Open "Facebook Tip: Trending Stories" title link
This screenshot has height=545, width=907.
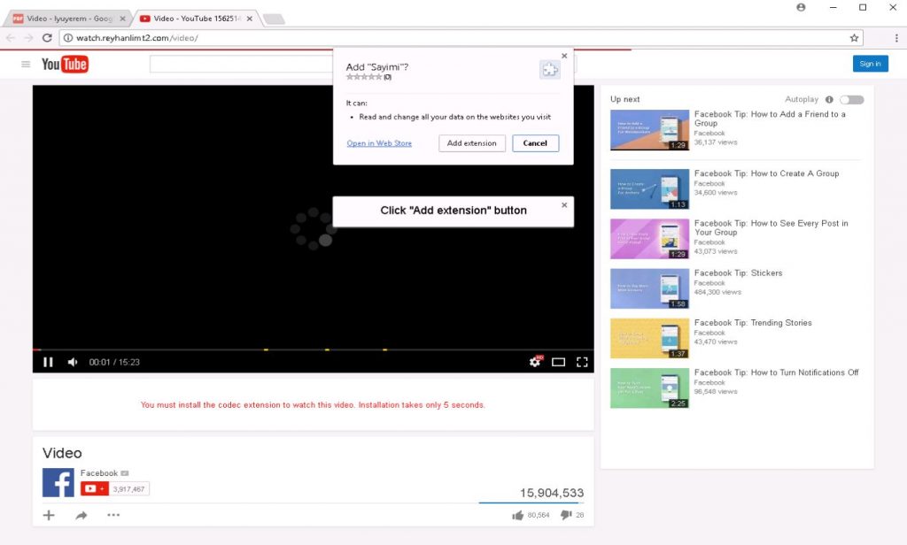tap(753, 323)
